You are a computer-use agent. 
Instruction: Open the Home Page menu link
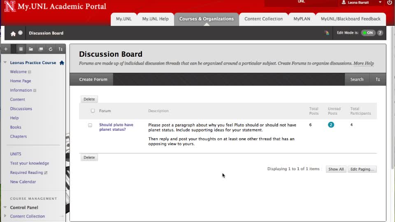coord(21,81)
